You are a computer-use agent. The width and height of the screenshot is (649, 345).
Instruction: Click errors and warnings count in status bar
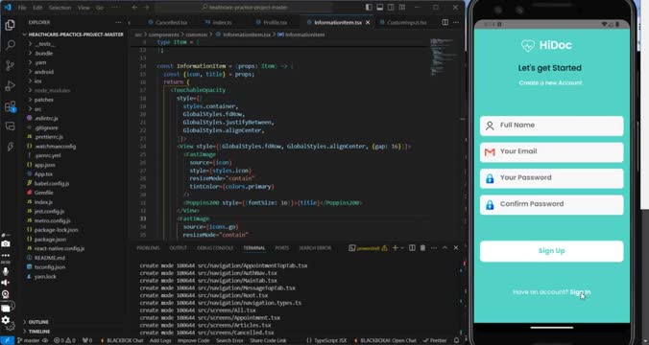pos(64,341)
